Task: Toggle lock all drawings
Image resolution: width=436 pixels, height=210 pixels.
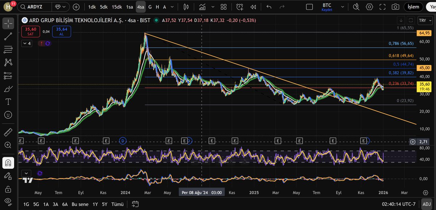Action: coord(8,189)
